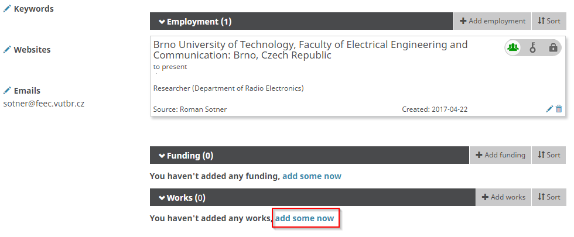Sort the Employment list
574x237 pixels.
pos(549,21)
